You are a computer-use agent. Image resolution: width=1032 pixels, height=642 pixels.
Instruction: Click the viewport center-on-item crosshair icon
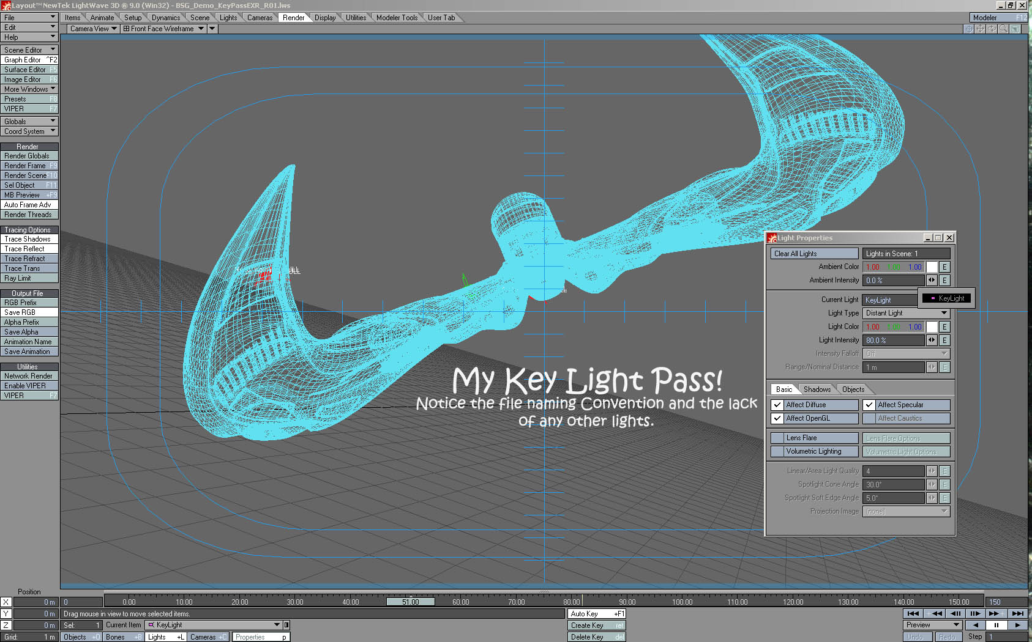969,29
